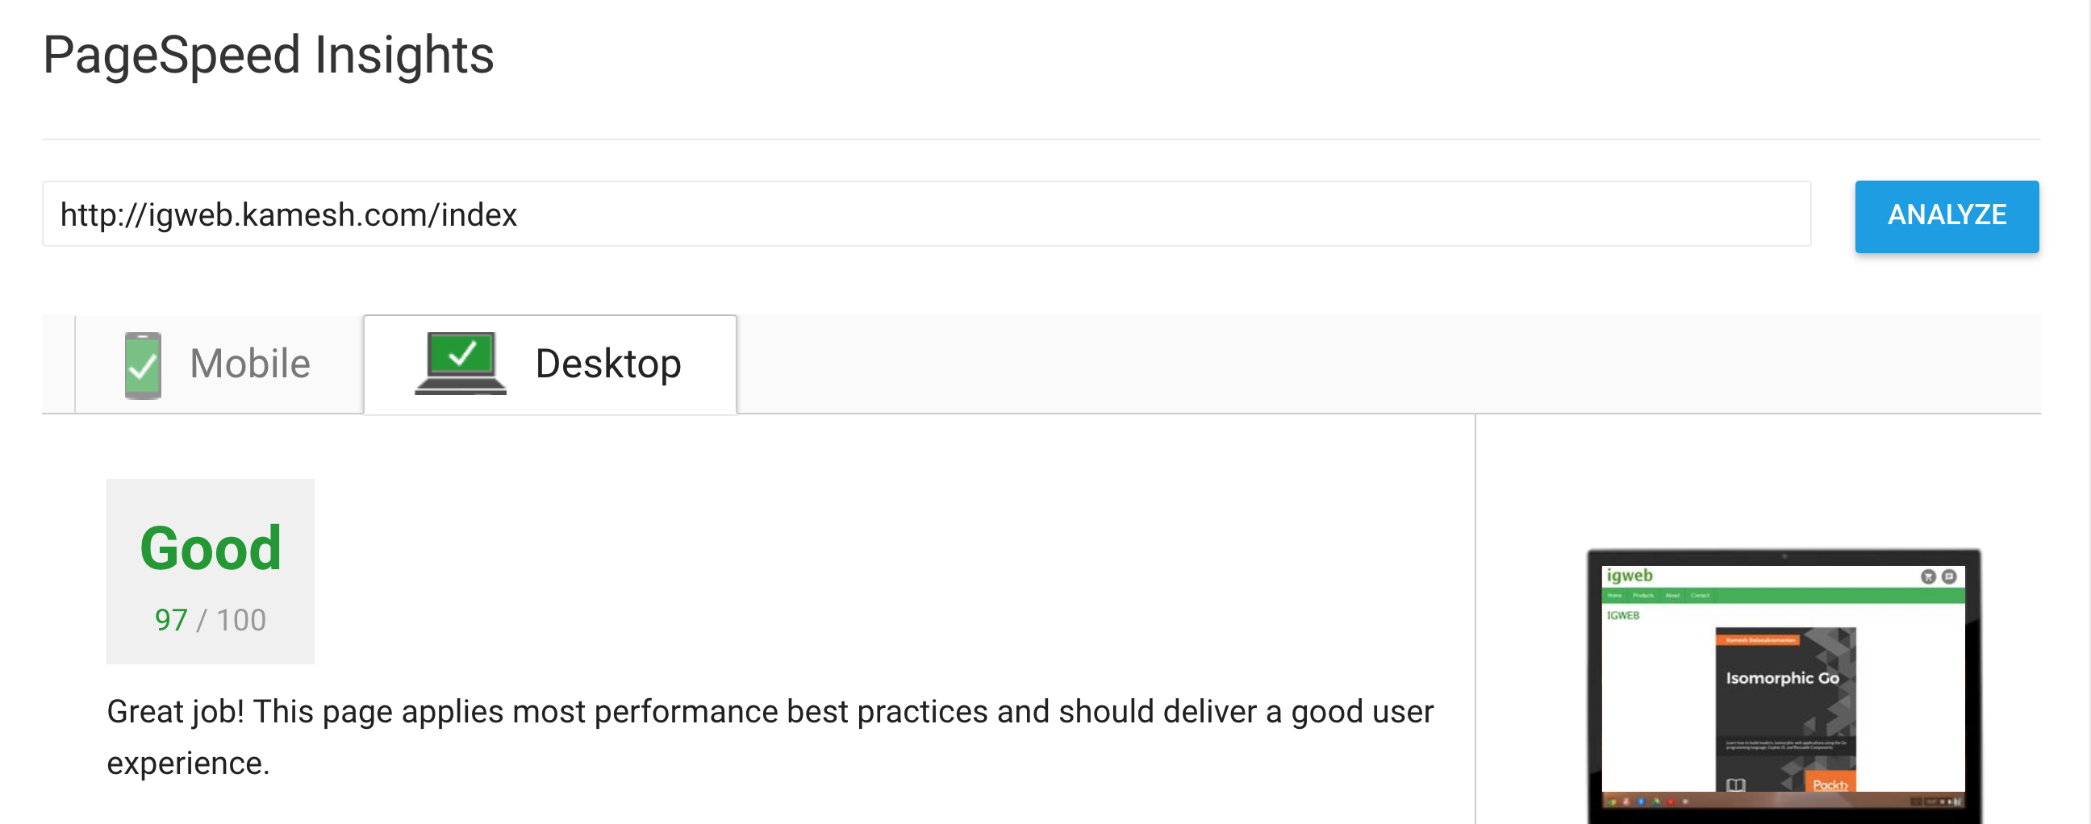
Task: Click the chat bubble icon in preview
Action: (x=1948, y=576)
